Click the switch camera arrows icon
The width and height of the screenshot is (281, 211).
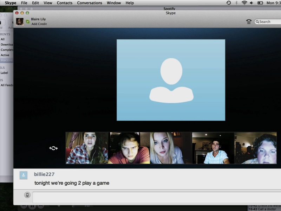pyautogui.click(x=53, y=148)
